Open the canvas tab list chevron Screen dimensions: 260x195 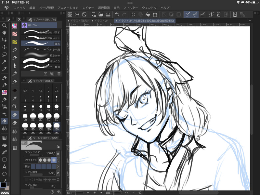coord(250,21)
